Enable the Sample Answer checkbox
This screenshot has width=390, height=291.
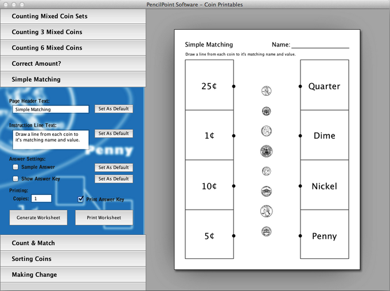[16, 167]
